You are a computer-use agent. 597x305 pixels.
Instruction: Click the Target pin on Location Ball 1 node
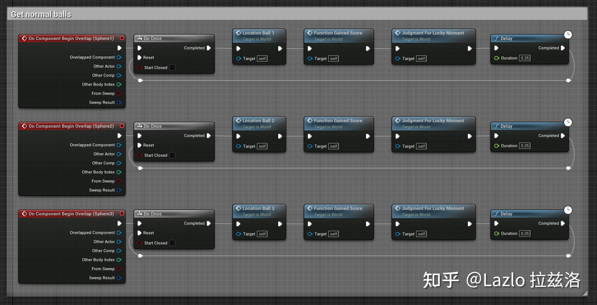click(x=238, y=58)
